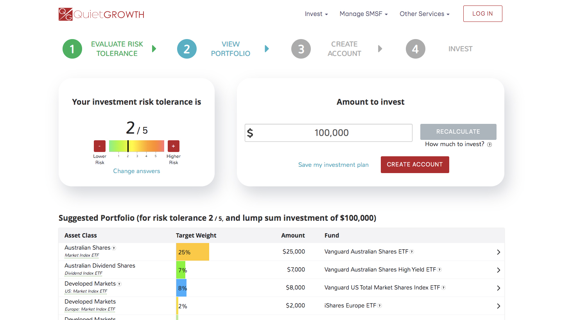Image resolution: width=563 pixels, height=320 pixels.
Task: Click the $7,000 amount cell
Action: pos(296,270)
